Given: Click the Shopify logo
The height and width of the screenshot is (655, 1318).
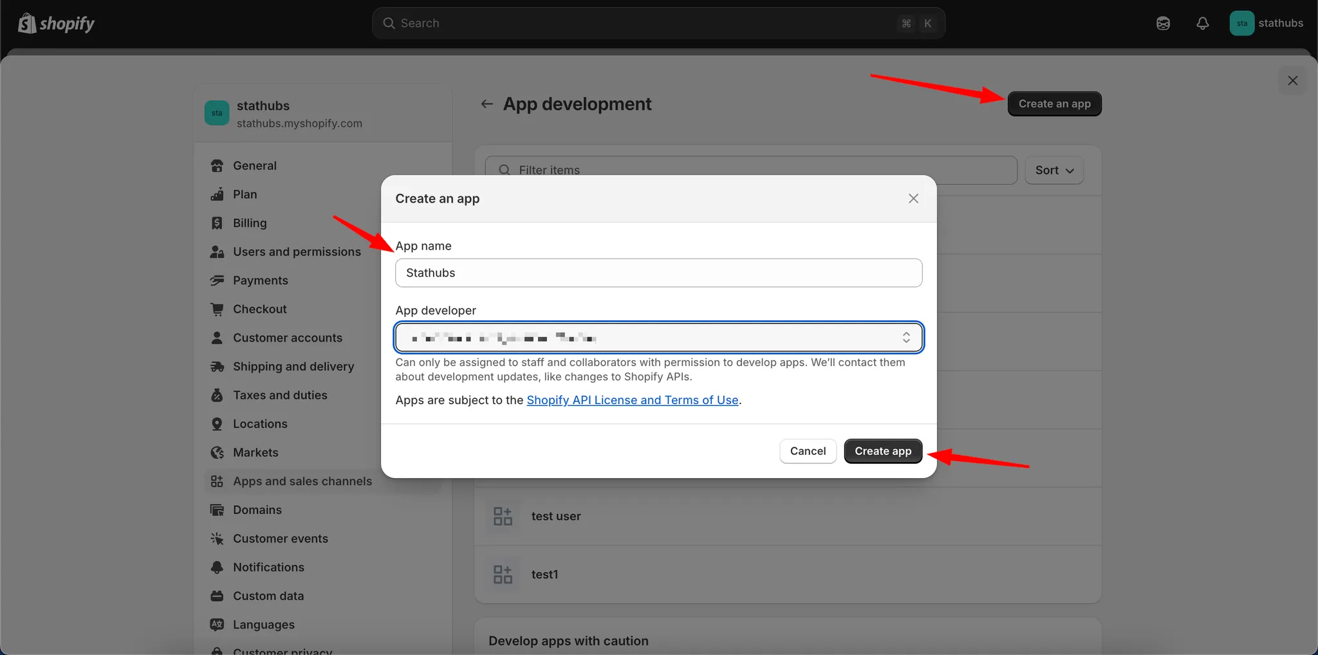Looking at the screenshot, I should tap(56, 23).
